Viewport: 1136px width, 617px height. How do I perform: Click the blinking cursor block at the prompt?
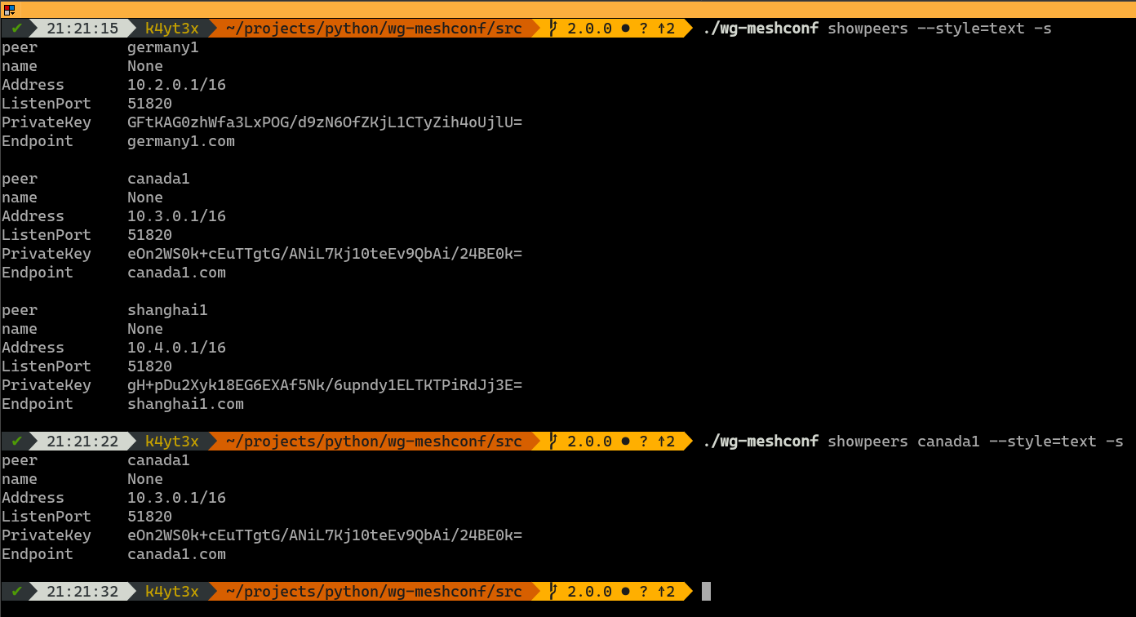tap(707, 592)
